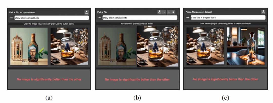Click the prompt text field in panel (c)
This screenshot has width=273, height=103.
228,18
